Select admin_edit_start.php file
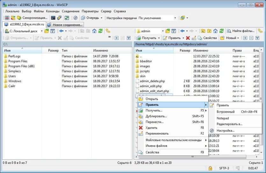Image resolution: width=266 pixels, height=173 pixels. 155,91
